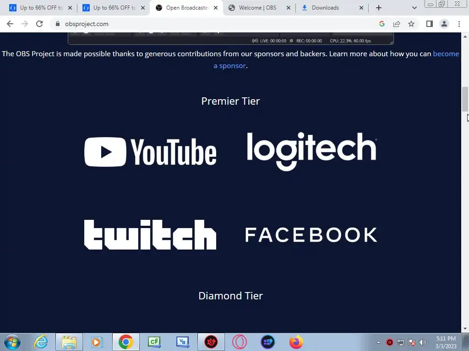Open the Twitch sponsor logo
Screen dimensions: 469x351
click(150, 234)
